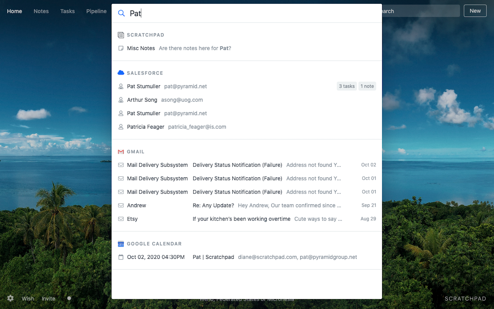Screen dimensions: 494x309
Task: Click the envelope icon beside Andrew's email
Action: (121, 205)
